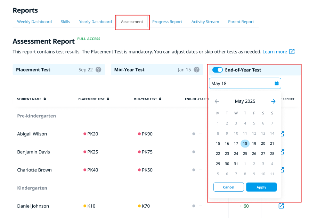
Task: Go to previous month in calendar
Action: 217,101
